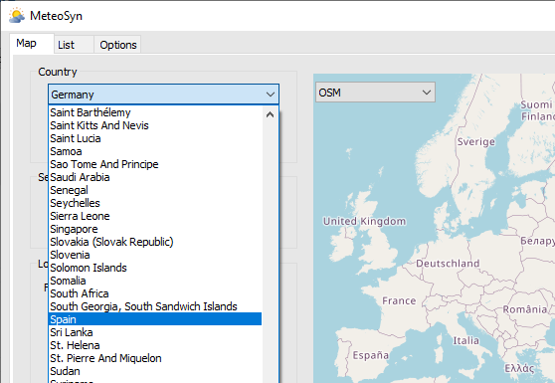Screen dimensions: 555x383
Task: Click Sverige on the map
Action: click(x=476, y=141)
